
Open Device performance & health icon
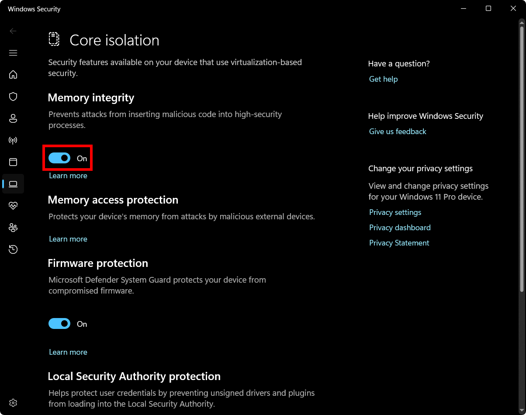13,205
